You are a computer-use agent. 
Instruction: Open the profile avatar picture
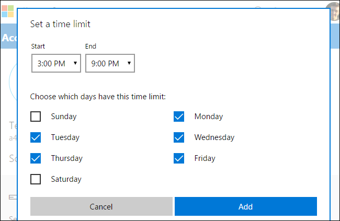point(334,11)
